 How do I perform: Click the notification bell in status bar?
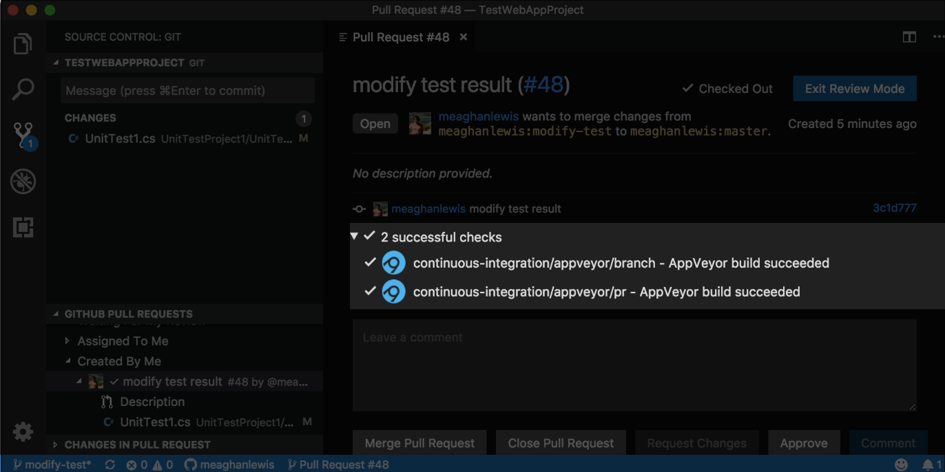coord(928,464)
